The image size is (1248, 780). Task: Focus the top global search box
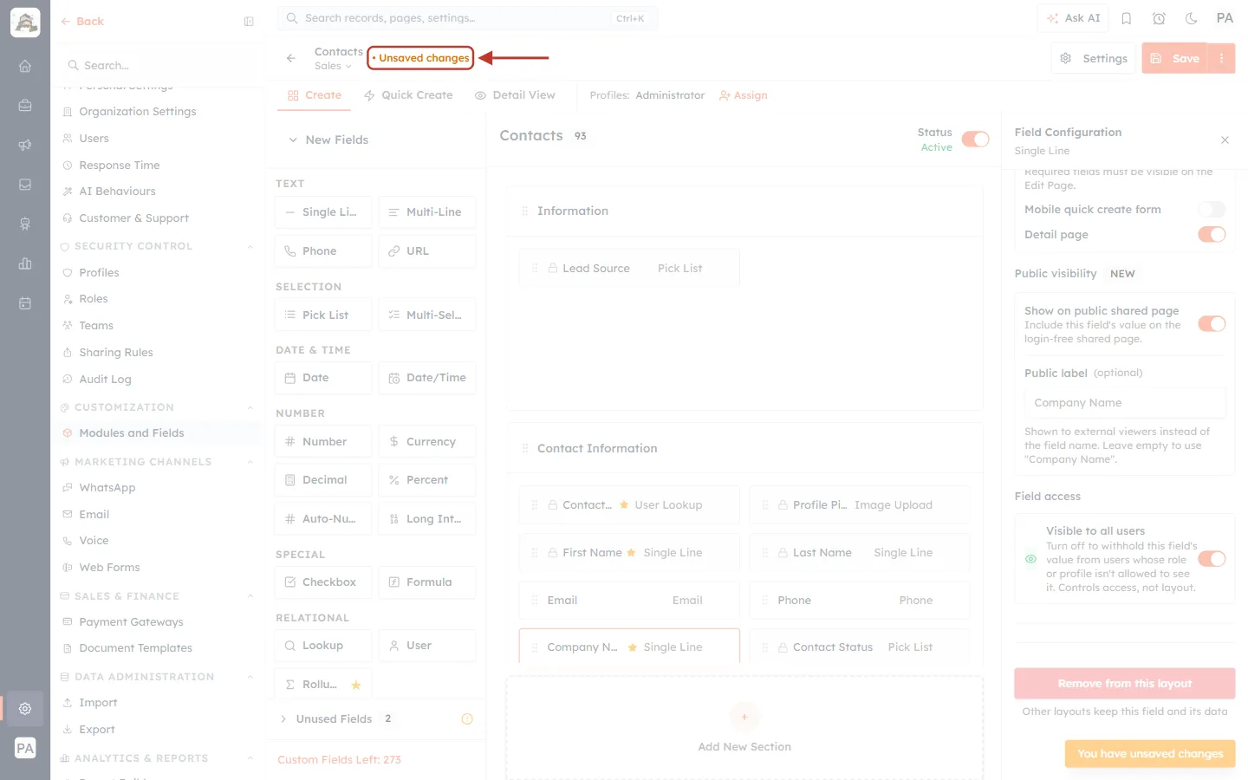click(x=468, y=18)
